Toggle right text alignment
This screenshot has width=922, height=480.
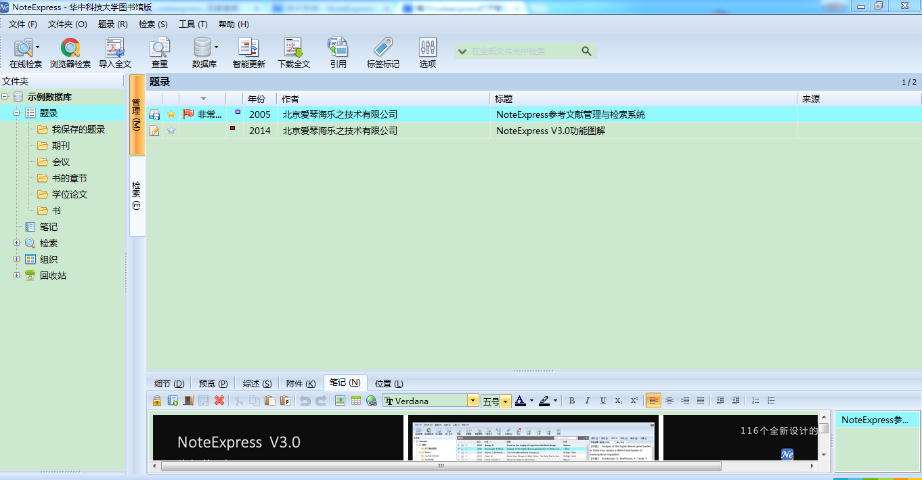pyautogui.click(x=685, y=401)
